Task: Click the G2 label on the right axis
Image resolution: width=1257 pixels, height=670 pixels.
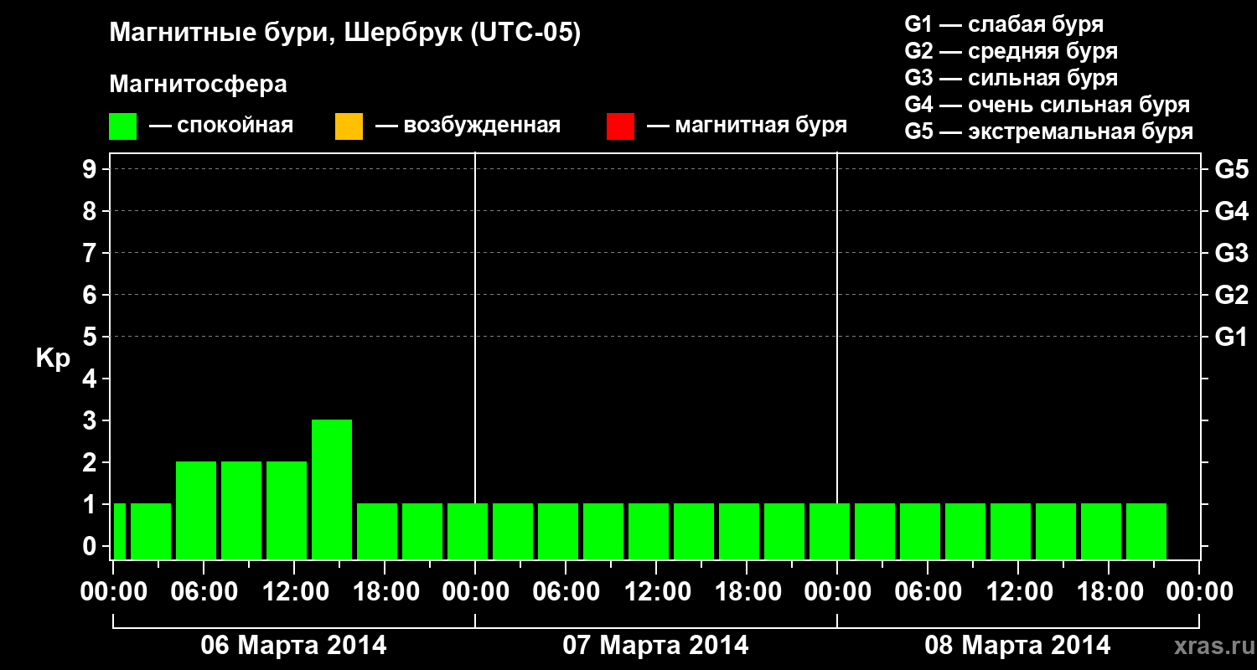Action: pos(1231,295)
